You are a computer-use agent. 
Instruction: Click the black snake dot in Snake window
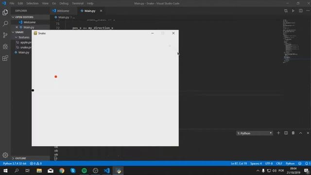[x=33, y=90]
